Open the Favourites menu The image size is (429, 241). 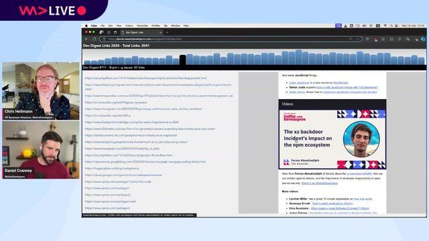pos(142,25)
